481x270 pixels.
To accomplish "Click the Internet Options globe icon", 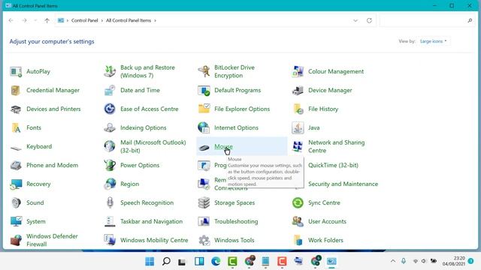I will click(204, 127).
